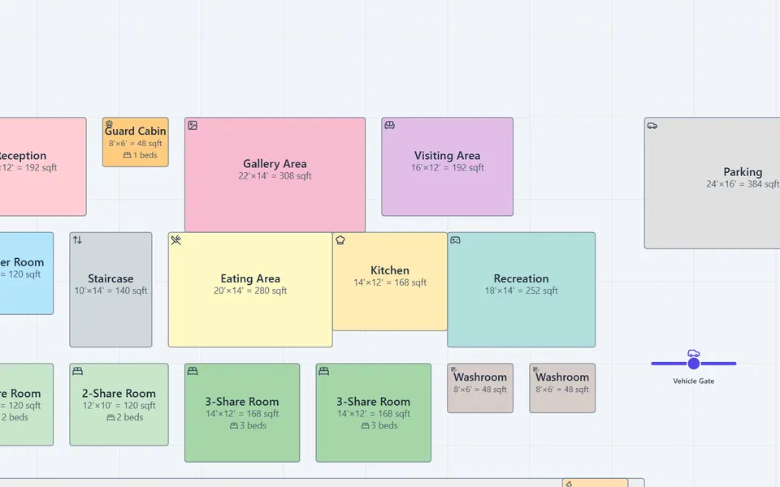The height and width of the screenshot is (487, 780).
Task: Click corner icon of Washroom nearest the Vehicle Gate
Action: tap(535, 369)
